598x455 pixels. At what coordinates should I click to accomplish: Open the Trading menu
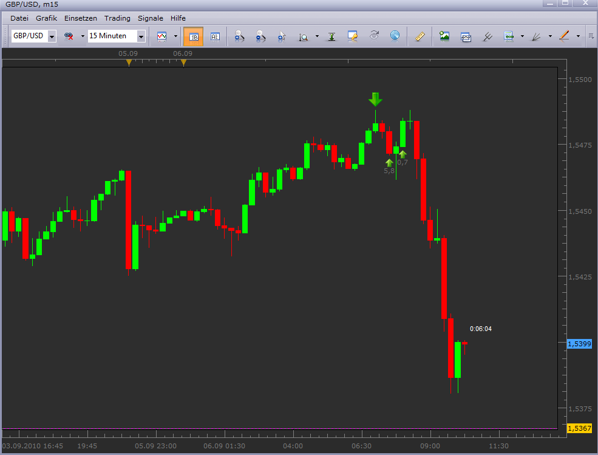click(x=117, y=18)
